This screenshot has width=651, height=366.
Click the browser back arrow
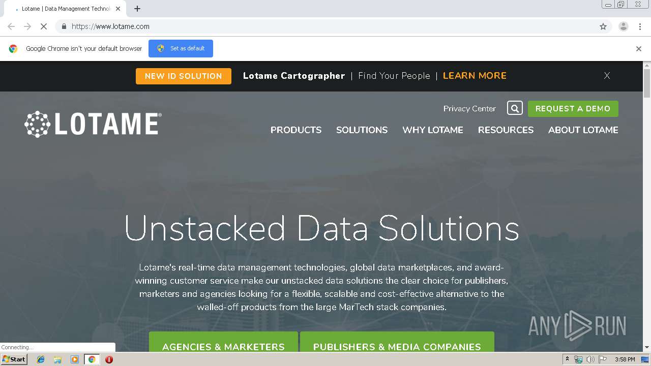pyautogui.click(x=11, y=26)
